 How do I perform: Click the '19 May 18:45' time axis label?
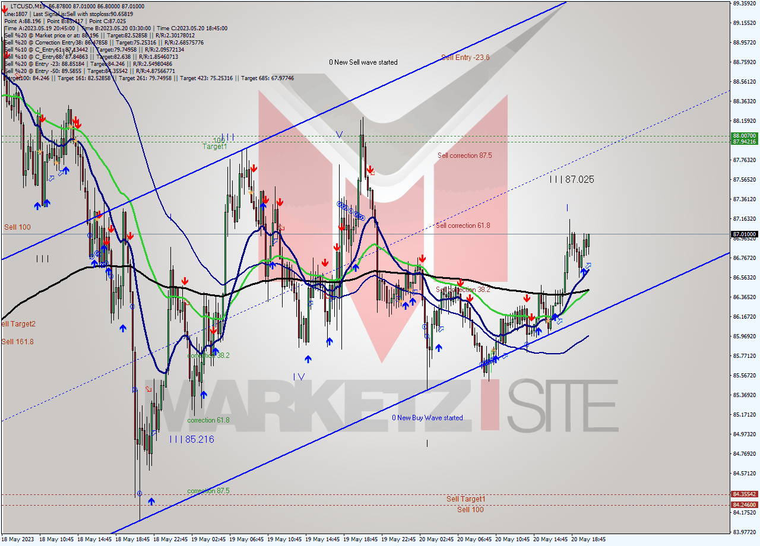(x=360, y=539)
